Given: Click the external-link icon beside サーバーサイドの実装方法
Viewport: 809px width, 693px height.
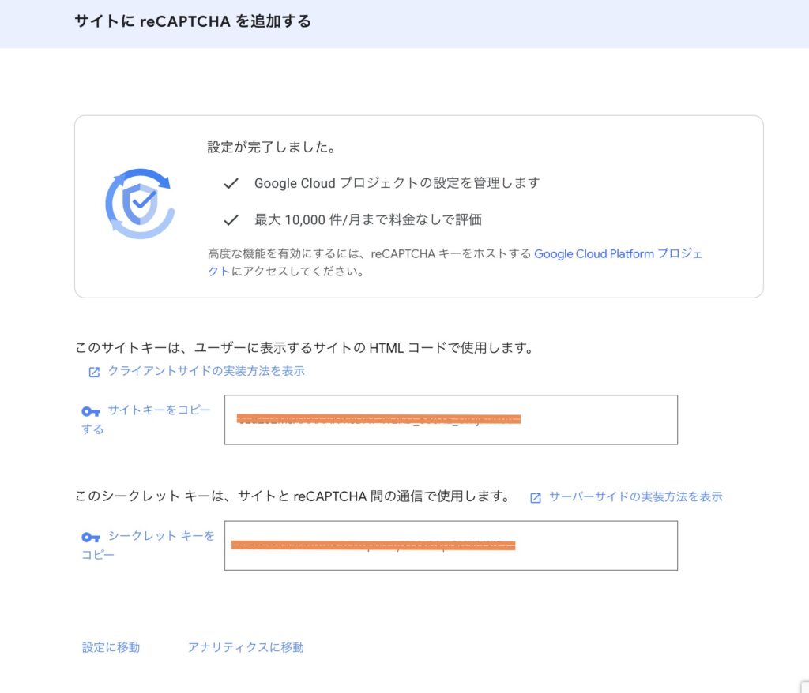Looking at the screenshot, I should click(x=536, y=497).
